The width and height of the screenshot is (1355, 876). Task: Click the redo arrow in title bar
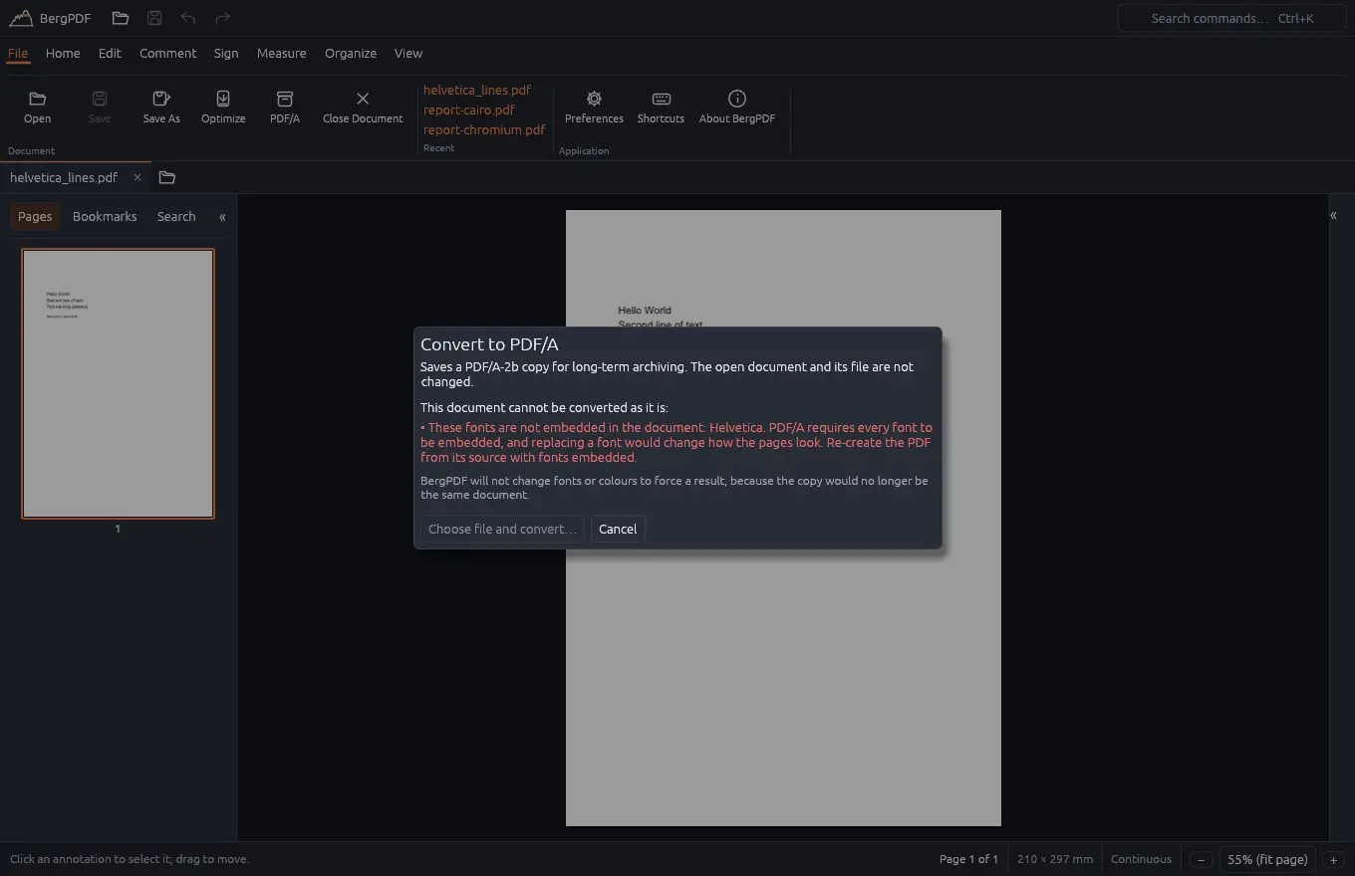(222, 18)
